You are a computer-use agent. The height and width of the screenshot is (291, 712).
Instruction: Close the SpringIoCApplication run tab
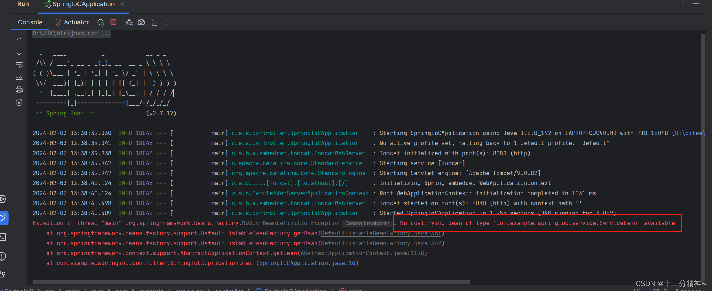122,4
